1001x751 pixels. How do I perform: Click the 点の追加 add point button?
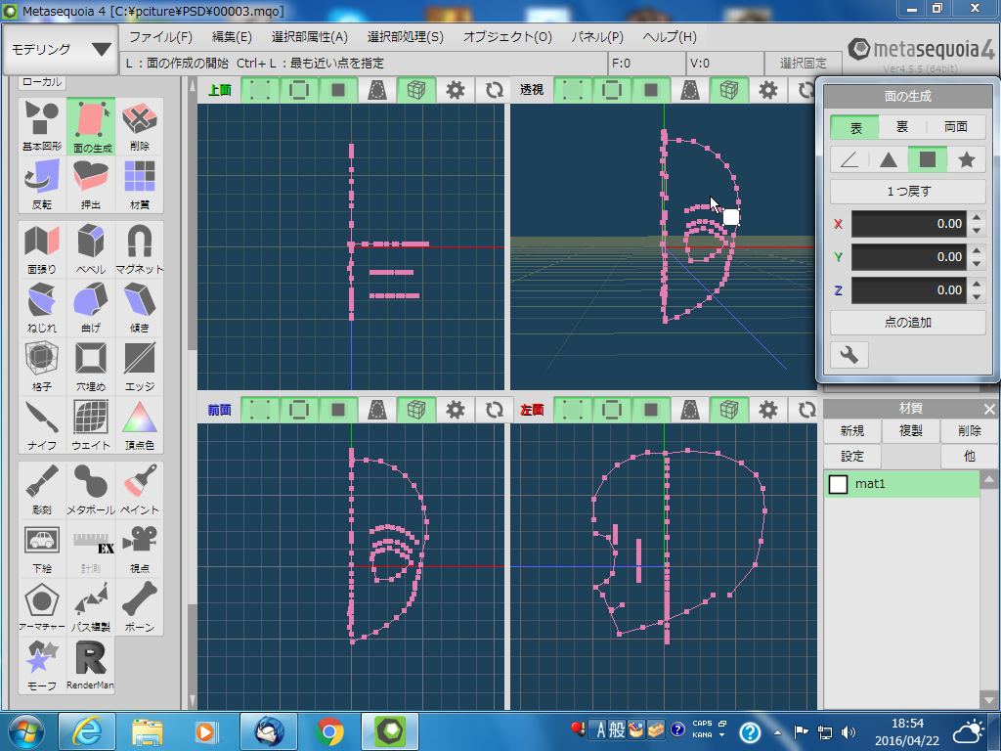[x=908, y=323]
